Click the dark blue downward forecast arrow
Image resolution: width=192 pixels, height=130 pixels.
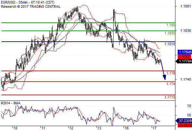[163, 70]
